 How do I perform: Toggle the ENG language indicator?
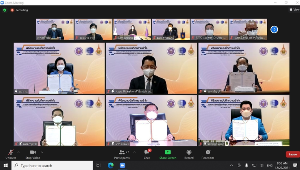tap(270, 165)
